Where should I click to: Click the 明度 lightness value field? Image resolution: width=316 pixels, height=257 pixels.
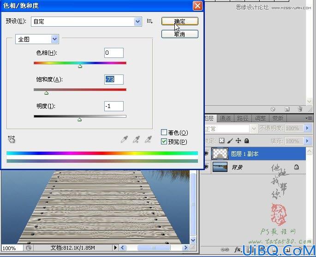click(x=113, y=106)
